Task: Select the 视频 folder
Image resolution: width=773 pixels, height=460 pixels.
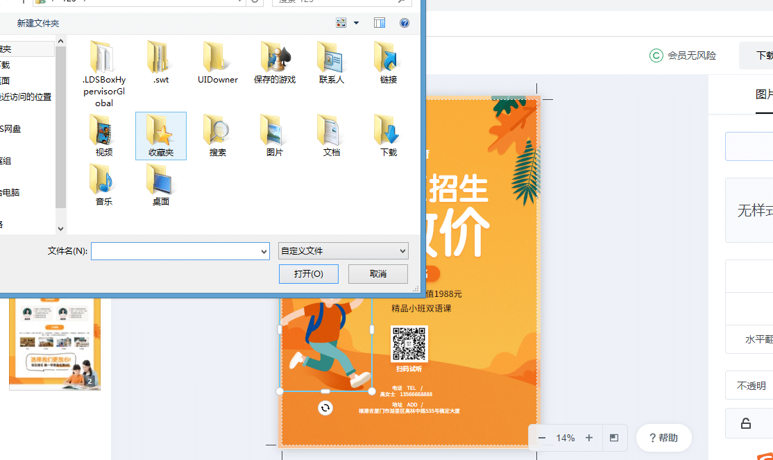Action: coord(104,135)
